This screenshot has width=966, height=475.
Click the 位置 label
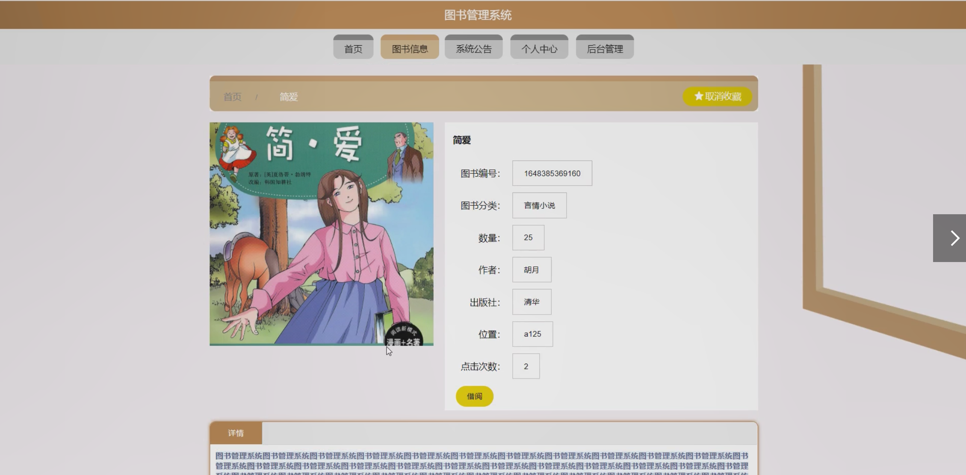pos(489,335)
